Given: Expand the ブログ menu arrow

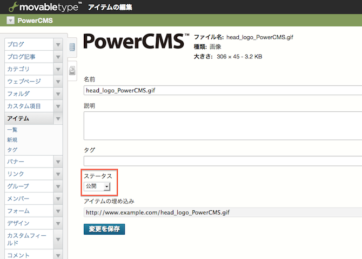Looking at the screenshot, I should coord(58,44).
